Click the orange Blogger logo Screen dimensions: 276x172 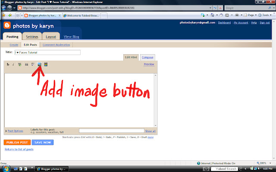[x=7, y=25]
